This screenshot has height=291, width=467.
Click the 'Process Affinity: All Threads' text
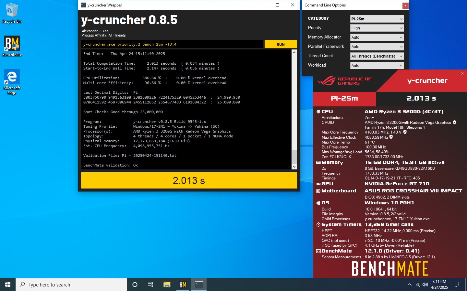(x=103, y=35)
